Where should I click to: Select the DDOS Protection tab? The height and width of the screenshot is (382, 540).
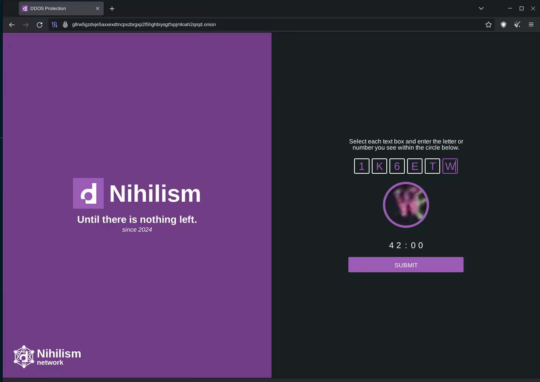pos(58,8)
